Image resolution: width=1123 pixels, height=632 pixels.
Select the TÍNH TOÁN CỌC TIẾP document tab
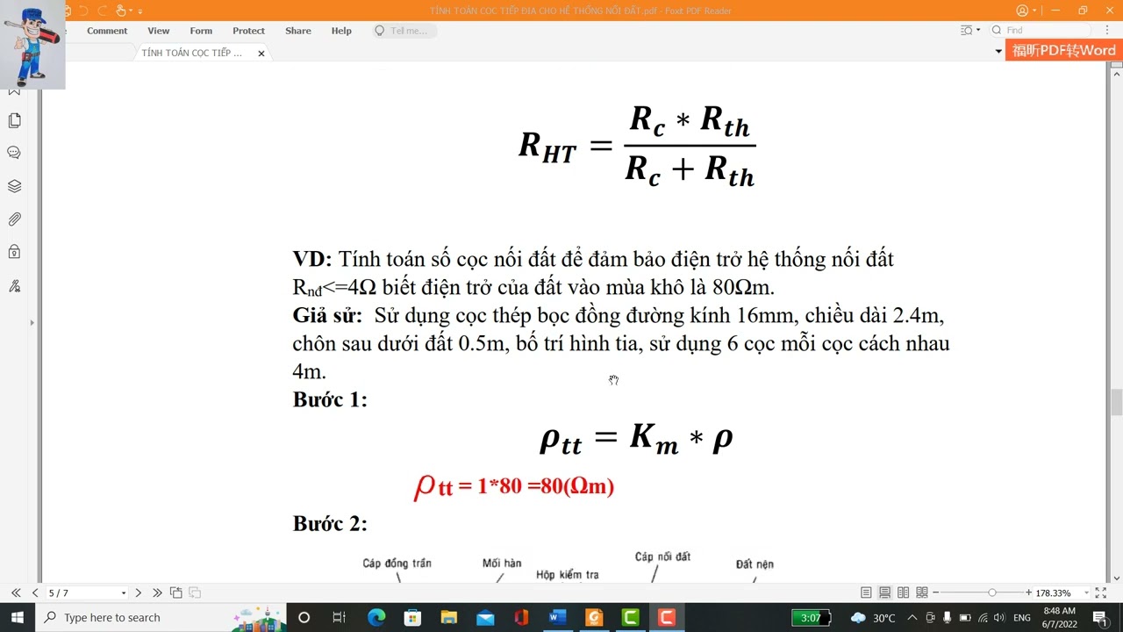[x=192, y=53]
